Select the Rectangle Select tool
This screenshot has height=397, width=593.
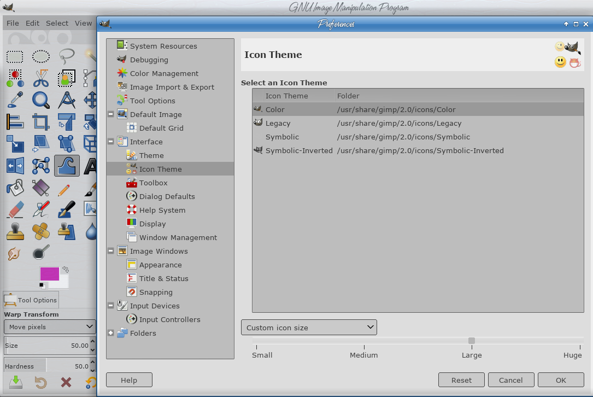[x=15, y=57]
